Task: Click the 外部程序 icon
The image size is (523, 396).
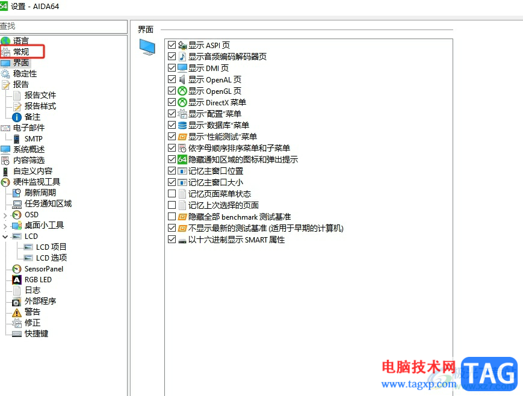Action: point(17,302)
